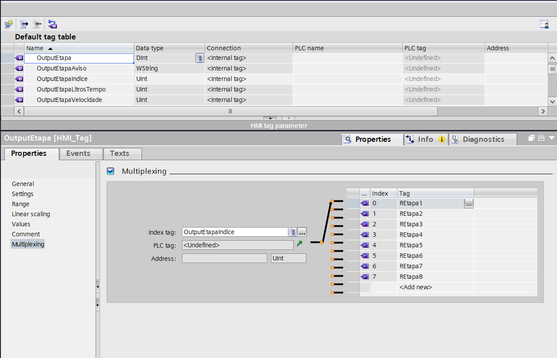Image resolution: width=557 pixels, height=358 pixels.
Task: Click the export tags toolbar icon
Action: (x=24, y=25)
